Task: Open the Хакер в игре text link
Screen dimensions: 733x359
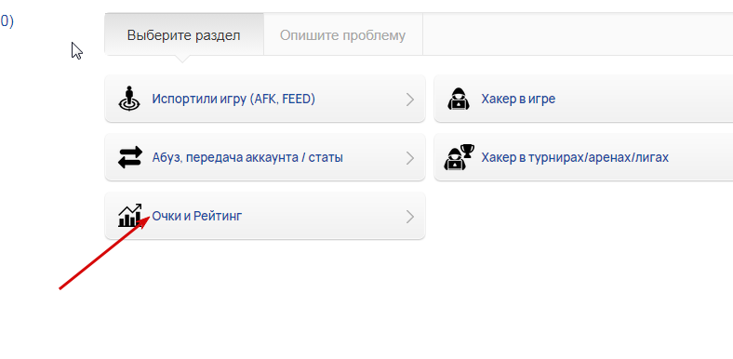Action: click(x=518, y=100)
